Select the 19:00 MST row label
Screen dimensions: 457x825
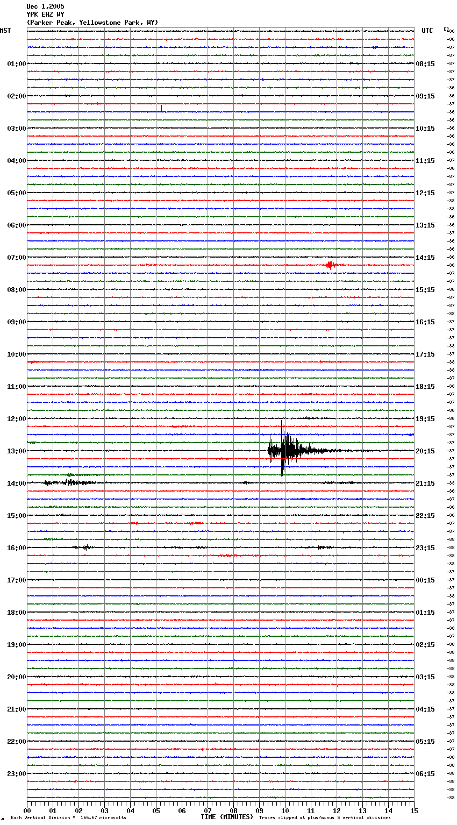16,645
